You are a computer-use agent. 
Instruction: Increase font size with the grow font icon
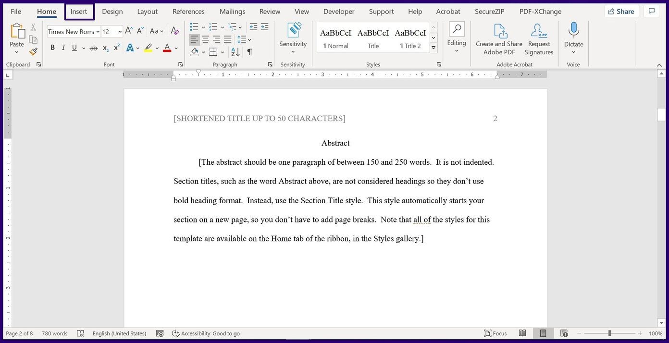(129, 31)
